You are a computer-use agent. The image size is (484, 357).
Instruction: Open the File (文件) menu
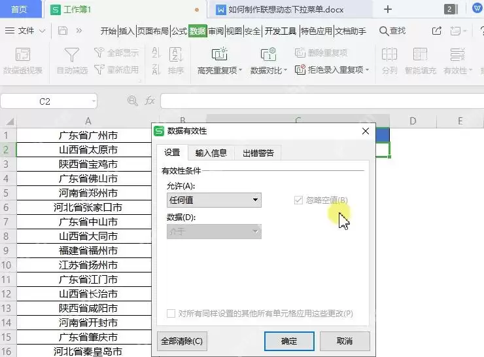tap(26, 31)
